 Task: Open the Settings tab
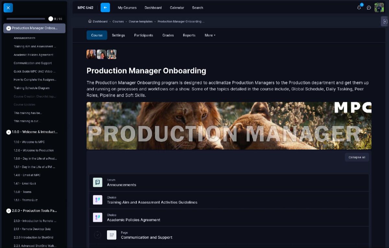(x=118, y=35)
